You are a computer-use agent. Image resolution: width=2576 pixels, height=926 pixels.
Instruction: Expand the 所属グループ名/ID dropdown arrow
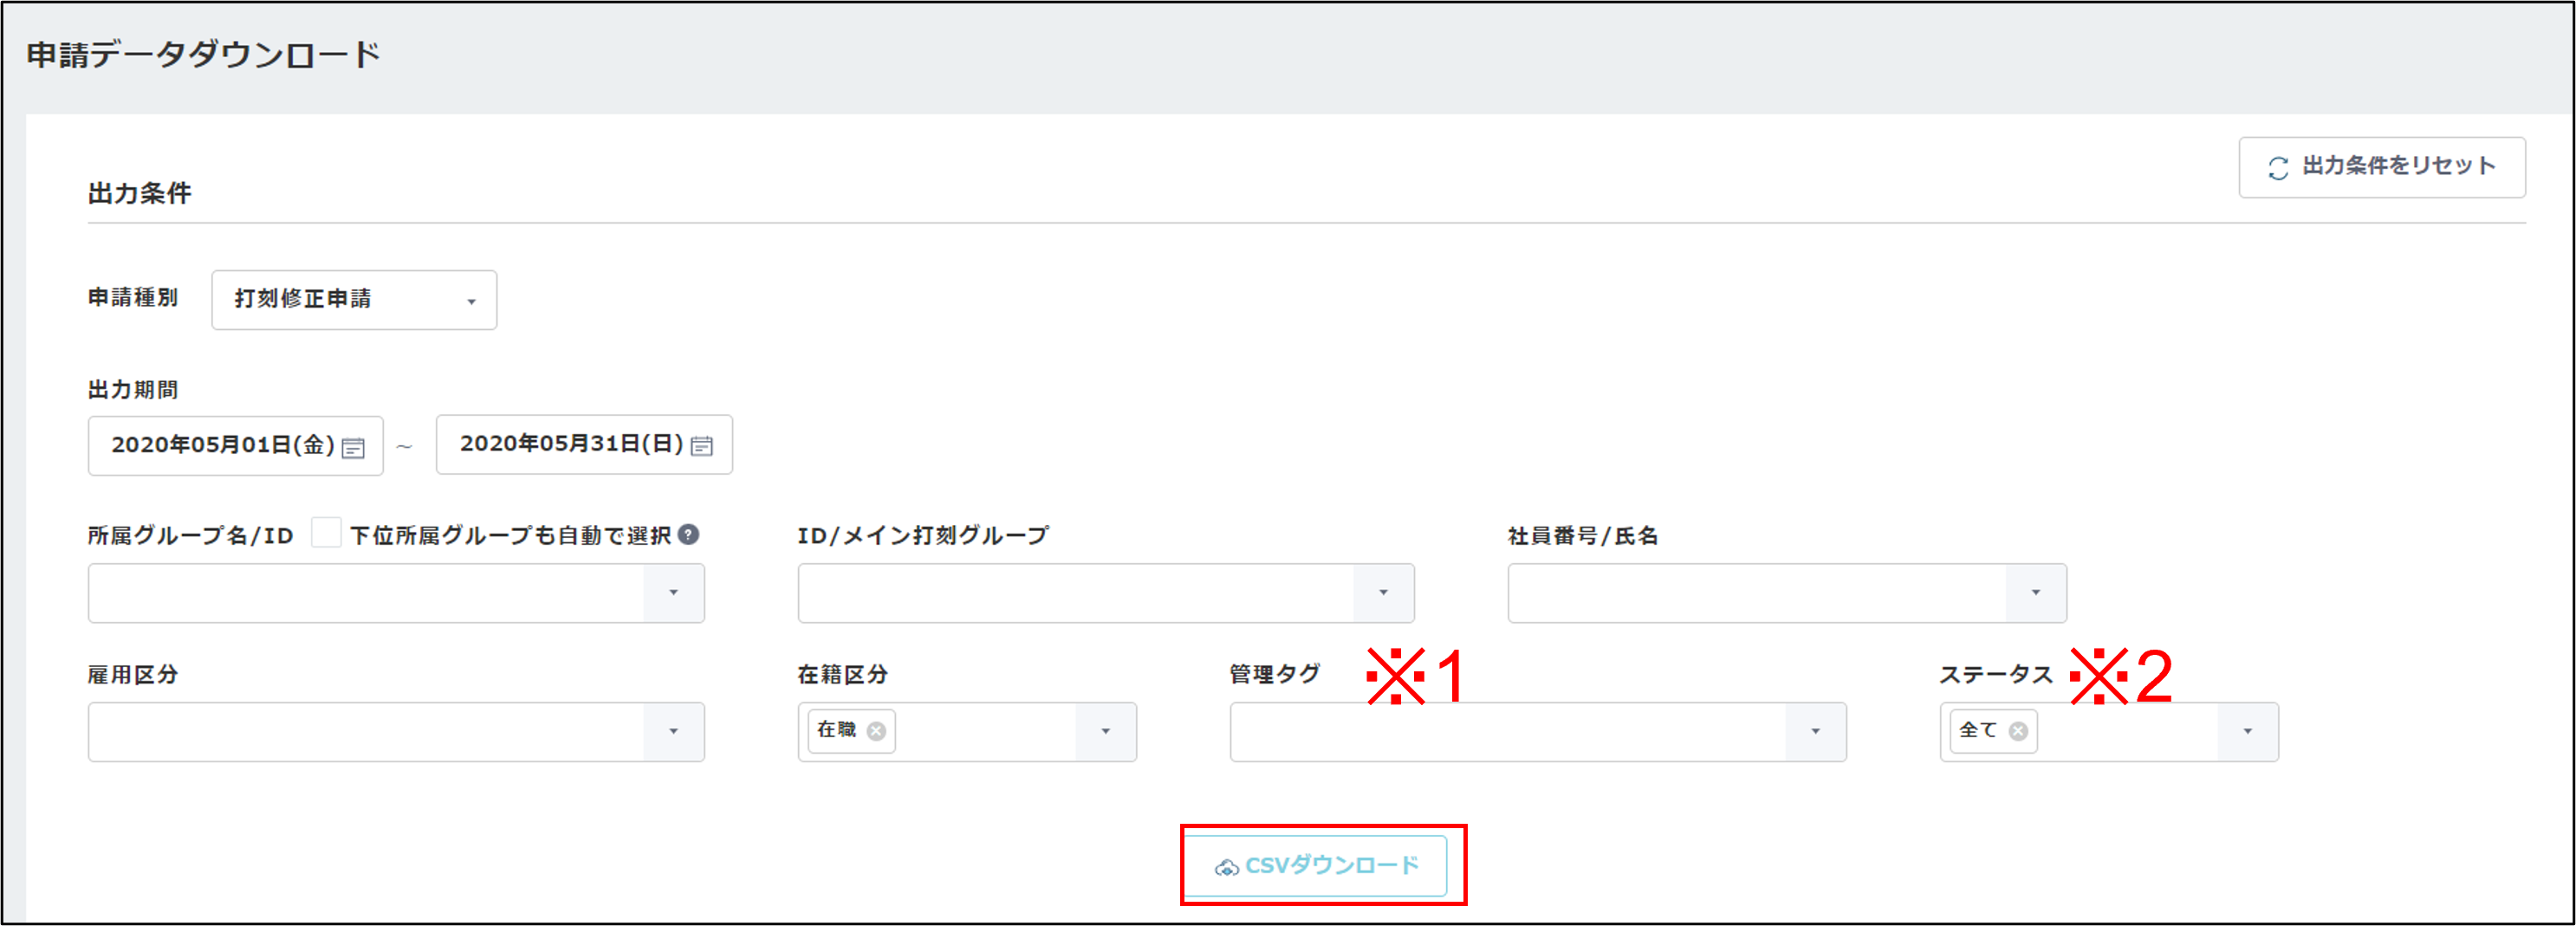tap(673, 593)
